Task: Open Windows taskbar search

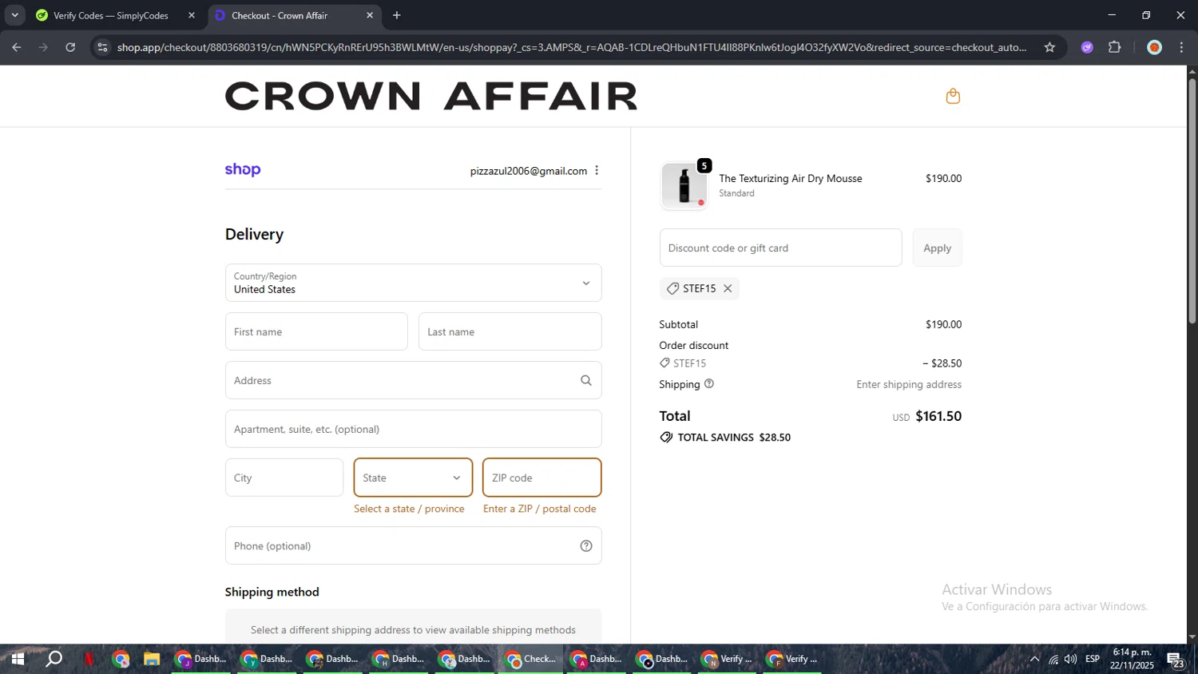Action: click(x=54, y=659)
